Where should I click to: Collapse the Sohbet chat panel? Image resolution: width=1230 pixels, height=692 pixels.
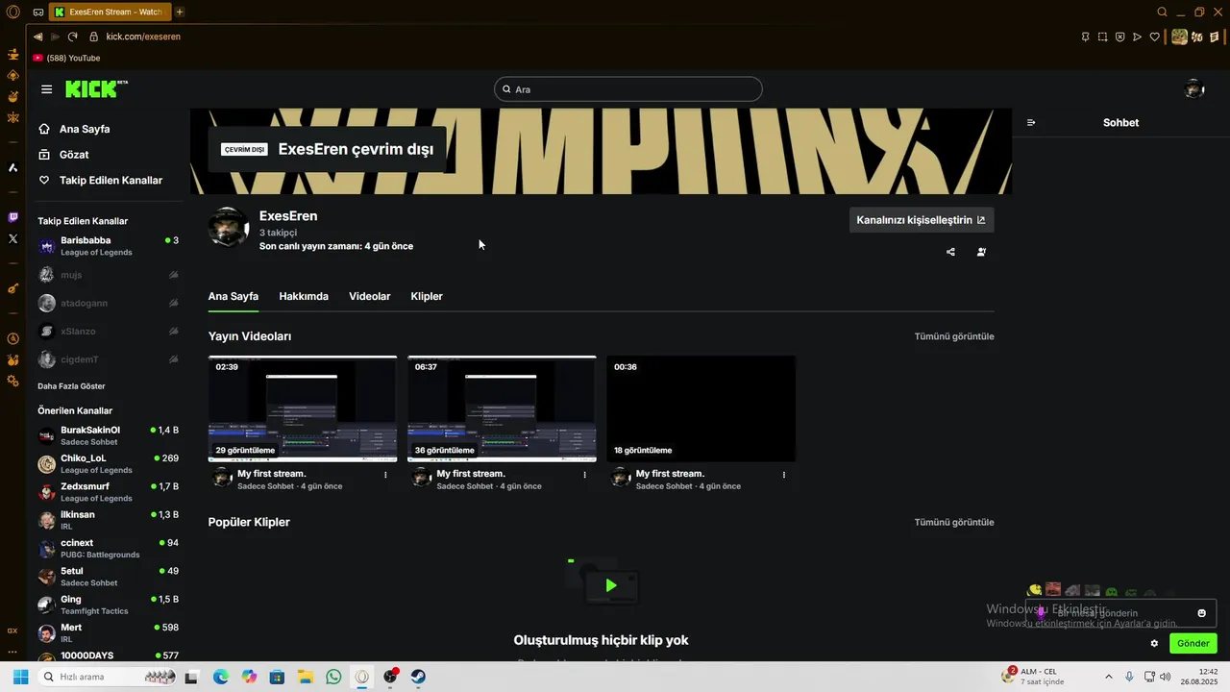pos(1031,123)
